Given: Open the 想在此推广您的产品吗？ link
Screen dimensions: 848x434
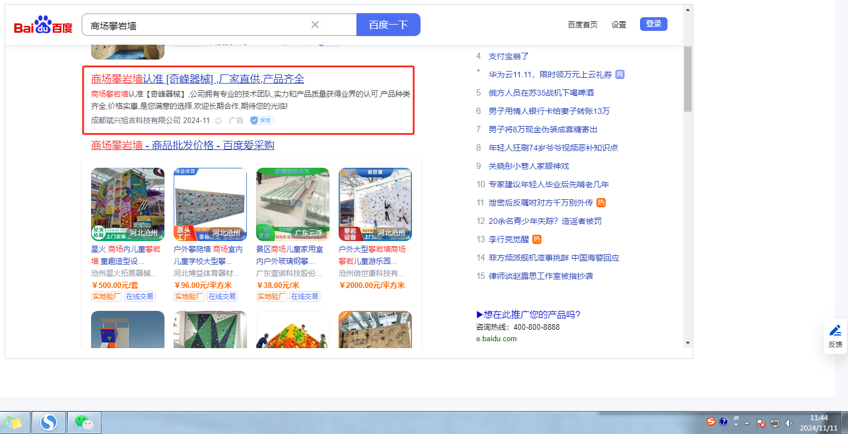Looking at the screenshot, I should tap(528, 314).
